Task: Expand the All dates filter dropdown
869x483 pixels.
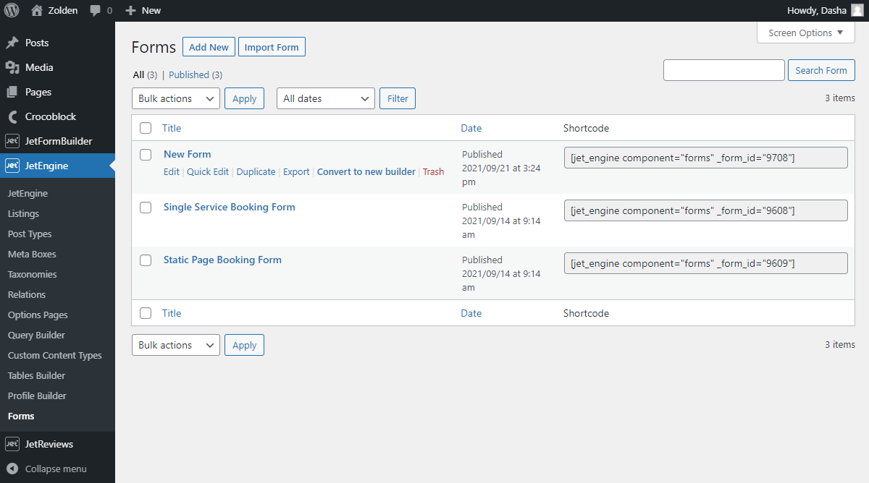Action: pos(325,98)
